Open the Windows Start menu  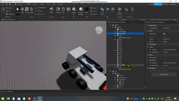click(x=3, y=98)
